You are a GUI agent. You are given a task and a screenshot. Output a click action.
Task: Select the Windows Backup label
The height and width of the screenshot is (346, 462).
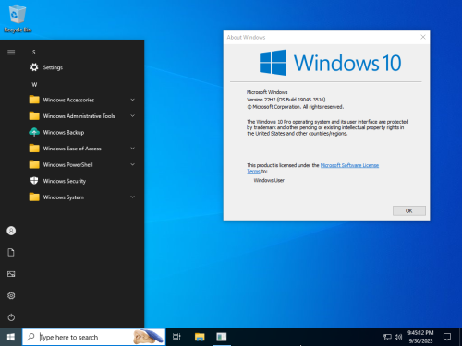(x=64, y=132)
